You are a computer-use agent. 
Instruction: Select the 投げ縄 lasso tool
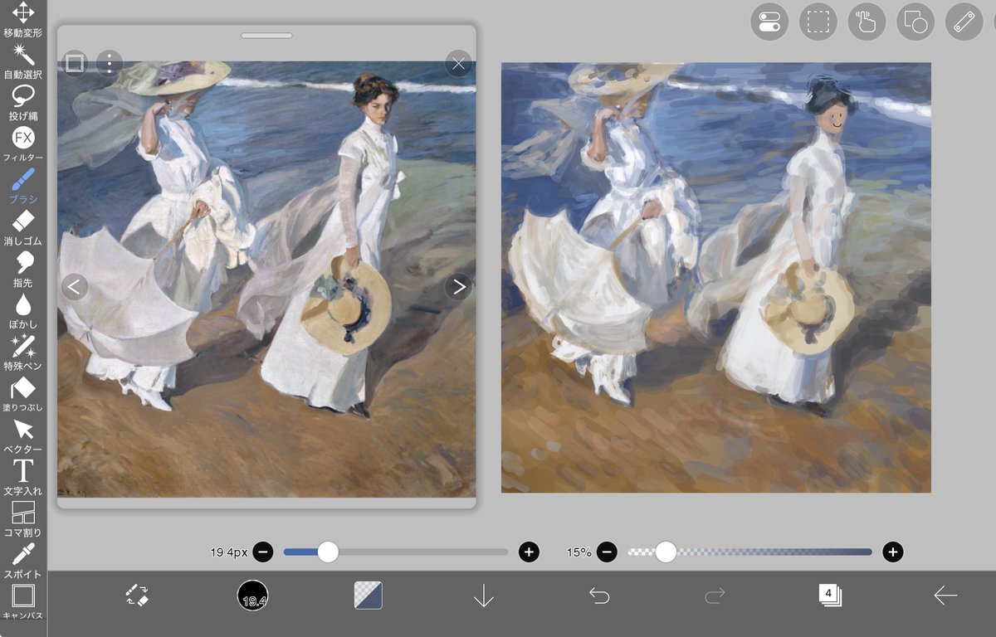pos(22,103)
